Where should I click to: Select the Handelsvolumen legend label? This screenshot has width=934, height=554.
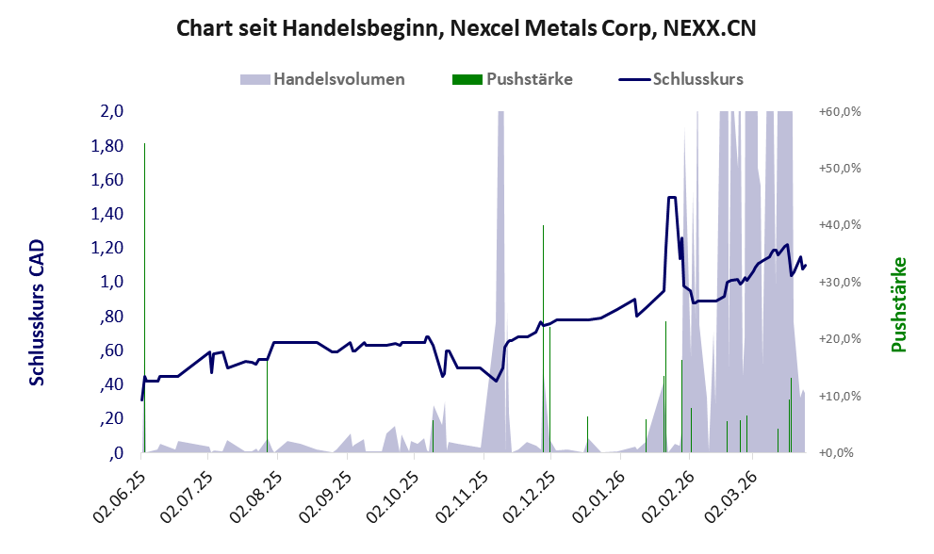[x=339, y=79]
